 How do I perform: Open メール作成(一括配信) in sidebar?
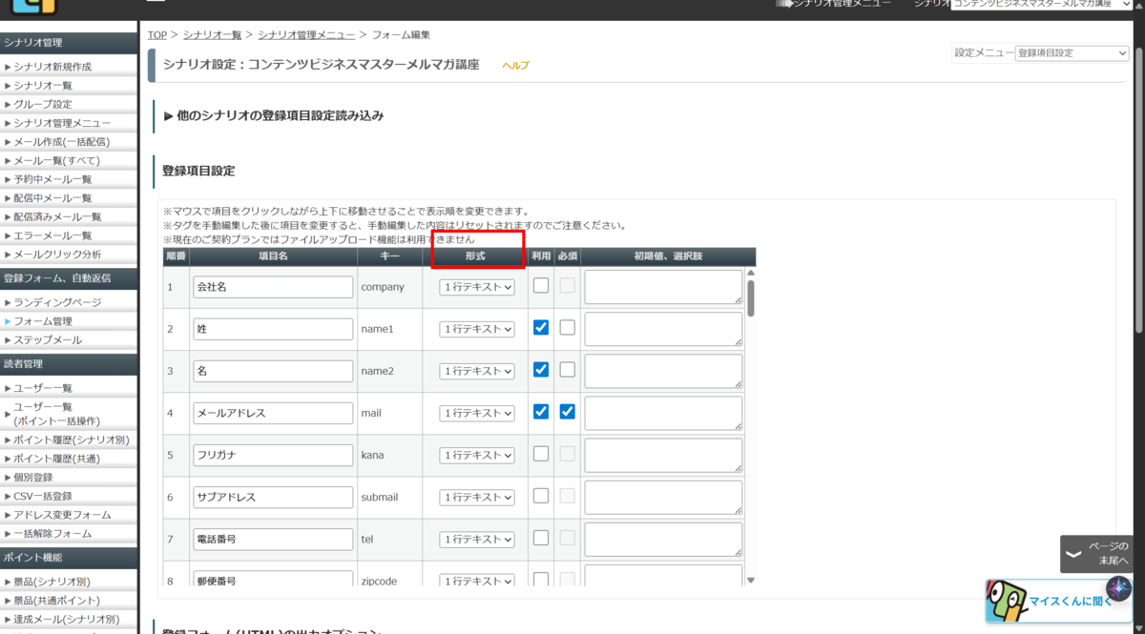click(61, 142)
